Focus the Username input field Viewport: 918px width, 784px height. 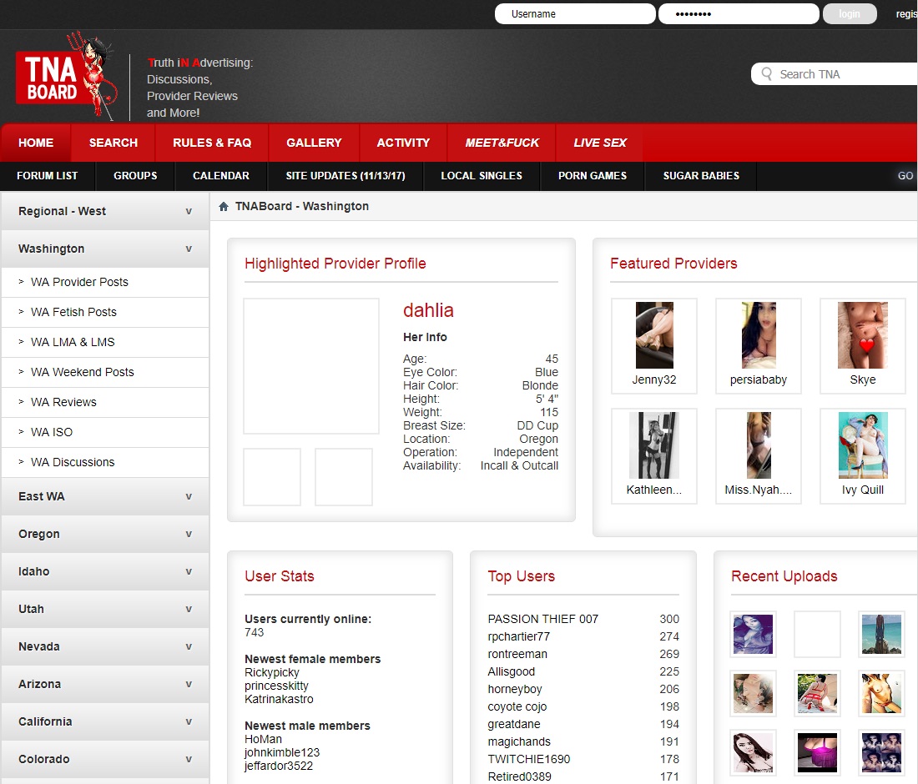pyautogui.click(x=574, y=14)
